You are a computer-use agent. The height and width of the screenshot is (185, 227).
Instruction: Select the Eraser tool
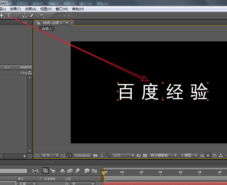[32, 15]
